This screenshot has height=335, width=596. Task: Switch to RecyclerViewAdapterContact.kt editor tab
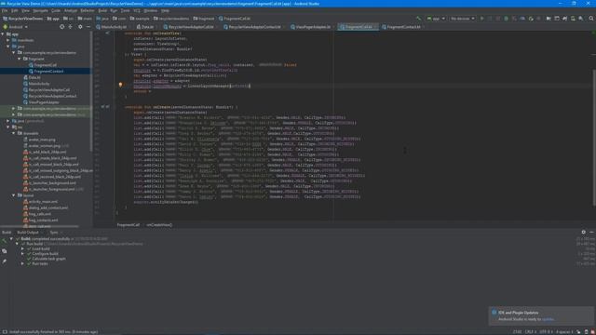(254, 27)
